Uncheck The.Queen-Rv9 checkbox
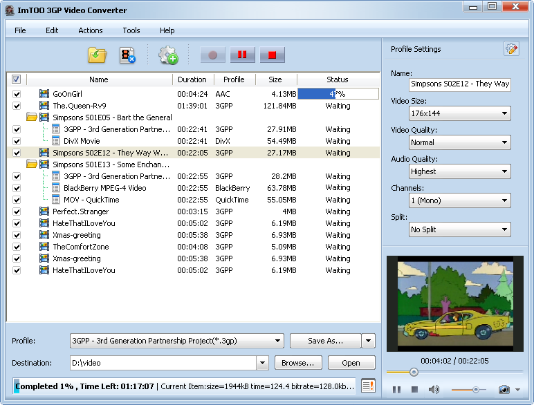 click(17, 106)
